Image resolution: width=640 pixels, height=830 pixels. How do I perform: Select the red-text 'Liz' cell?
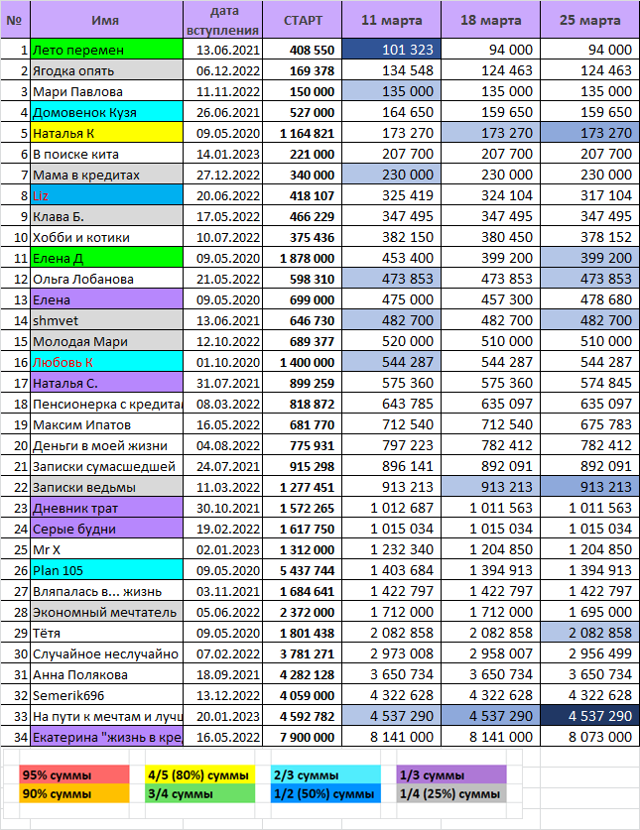[x=106, y=195]
